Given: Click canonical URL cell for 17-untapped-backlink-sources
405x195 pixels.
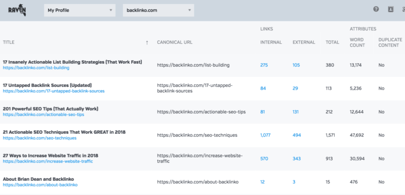Looking at the screenshot, I should [195, 88].
